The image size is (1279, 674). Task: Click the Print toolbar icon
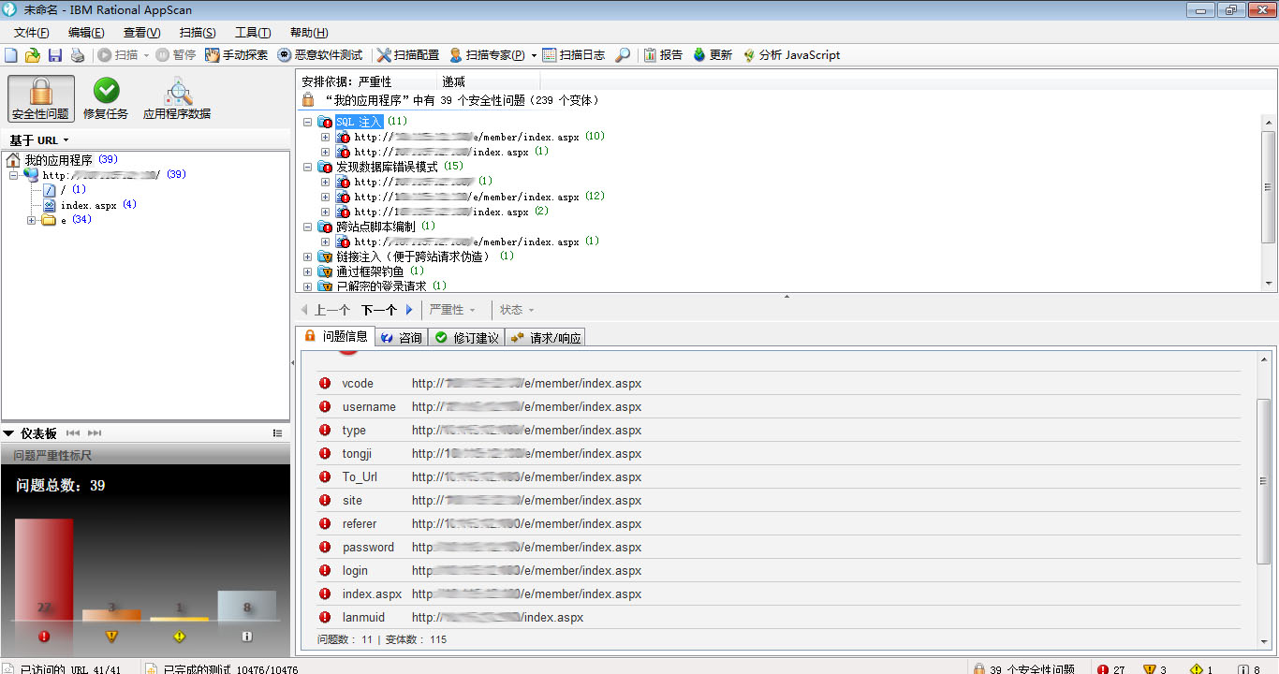coord(78,55)
